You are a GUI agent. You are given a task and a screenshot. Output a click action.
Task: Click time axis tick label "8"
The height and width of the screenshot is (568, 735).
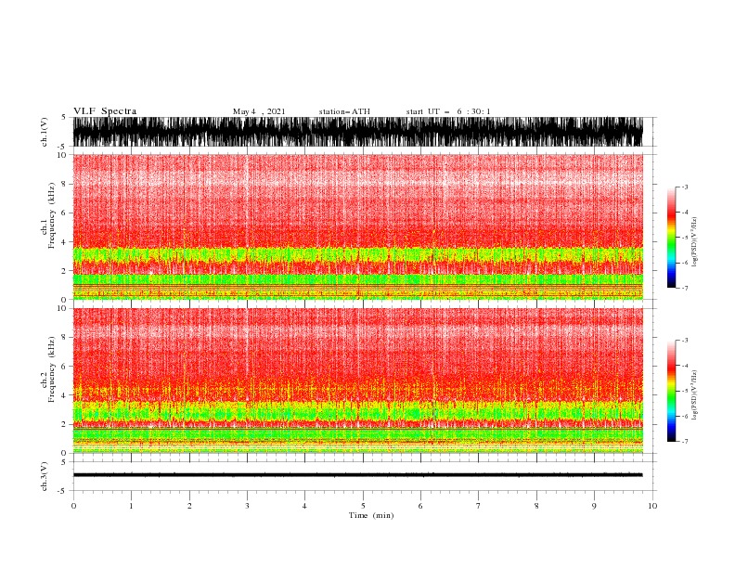click(536, 506)
